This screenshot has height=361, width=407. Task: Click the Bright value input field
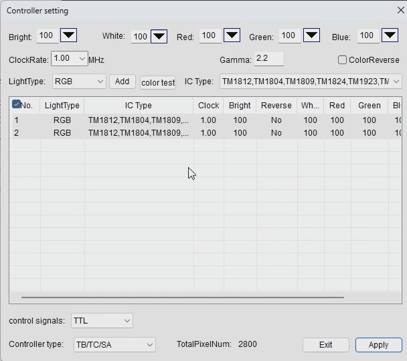(x=48, y=35)
